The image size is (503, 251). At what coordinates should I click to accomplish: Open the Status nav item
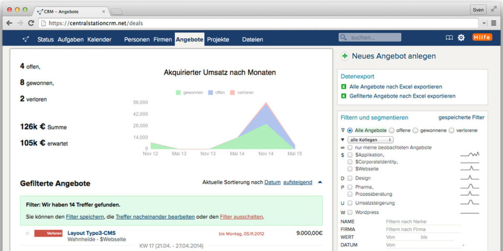coord(46,40)
